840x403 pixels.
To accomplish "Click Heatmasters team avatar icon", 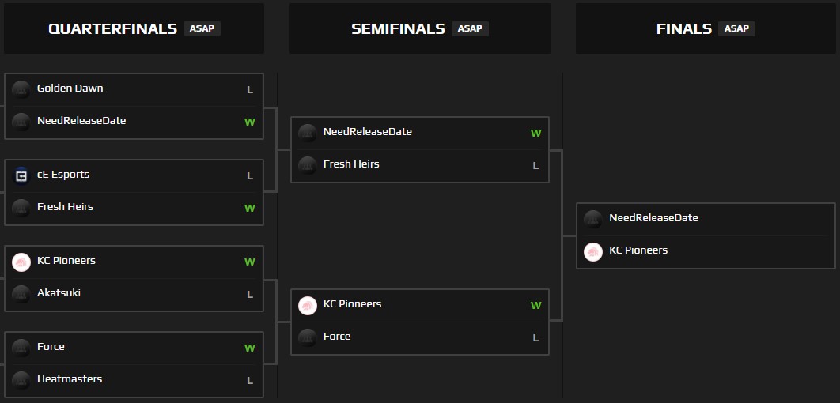I will pos(21,380).
